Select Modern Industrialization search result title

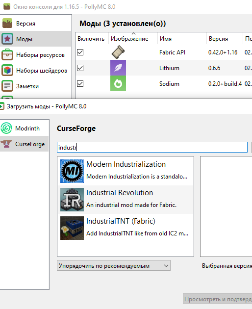point(126,164)
